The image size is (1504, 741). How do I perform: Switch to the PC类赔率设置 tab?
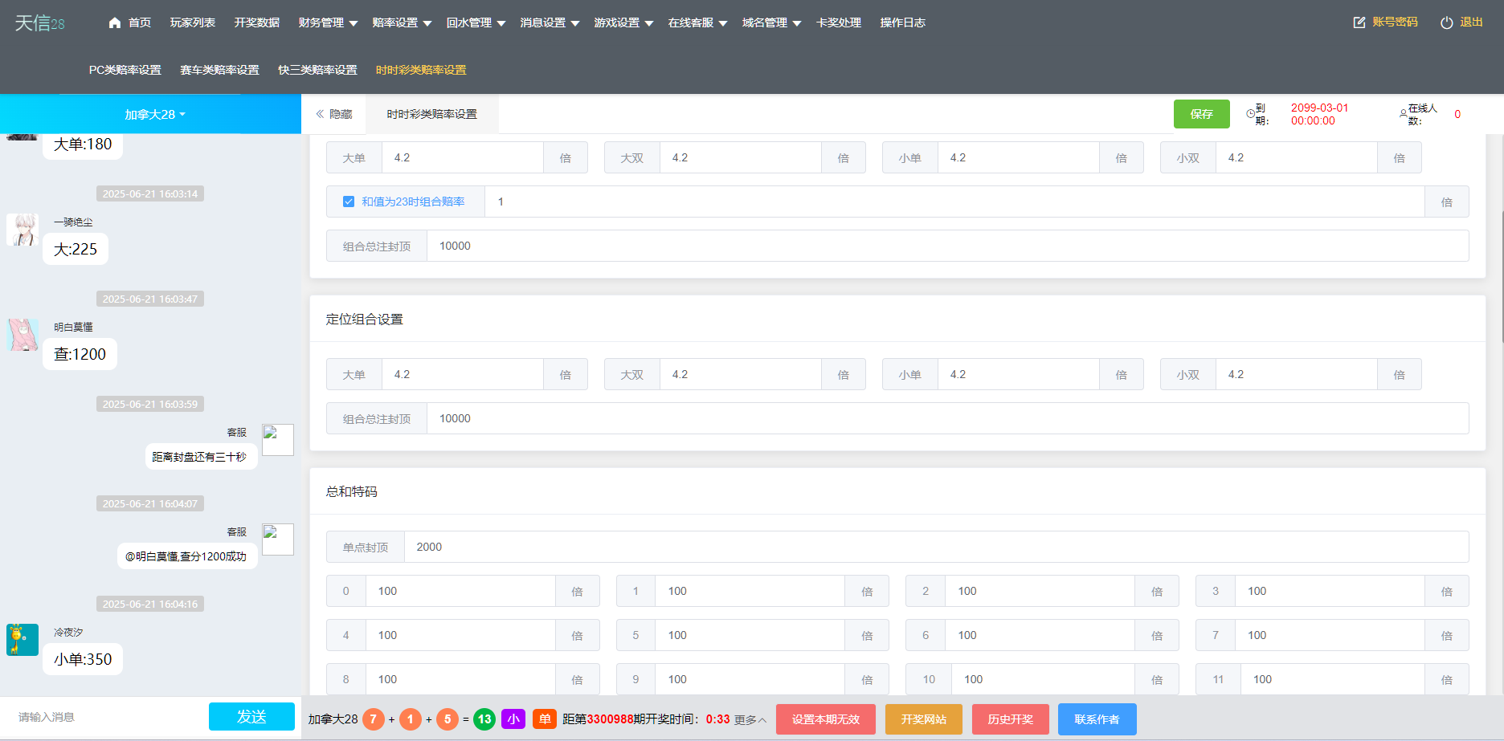(125, 70)
